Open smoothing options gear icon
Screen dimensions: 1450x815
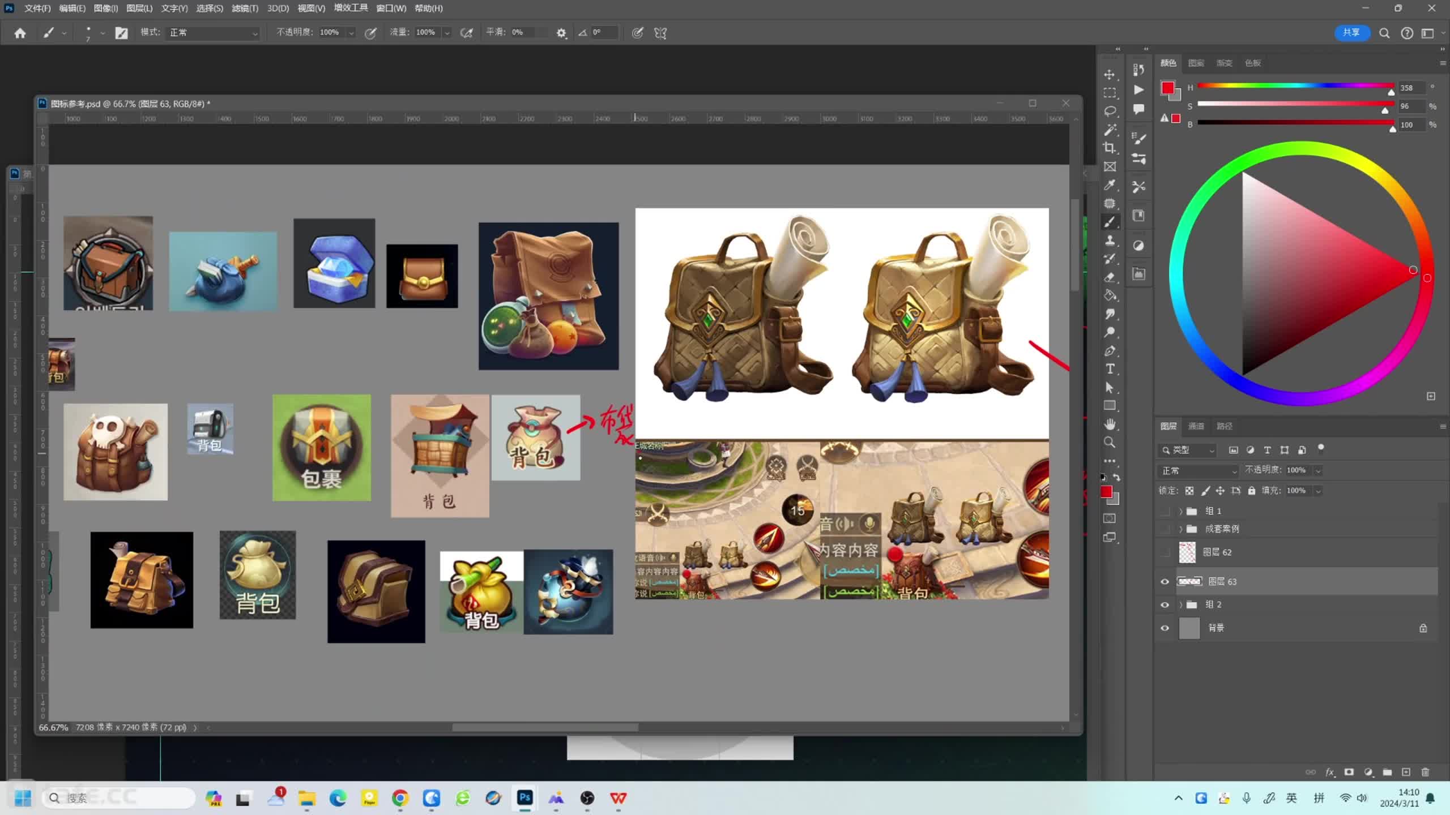click(x=561, y=33)
